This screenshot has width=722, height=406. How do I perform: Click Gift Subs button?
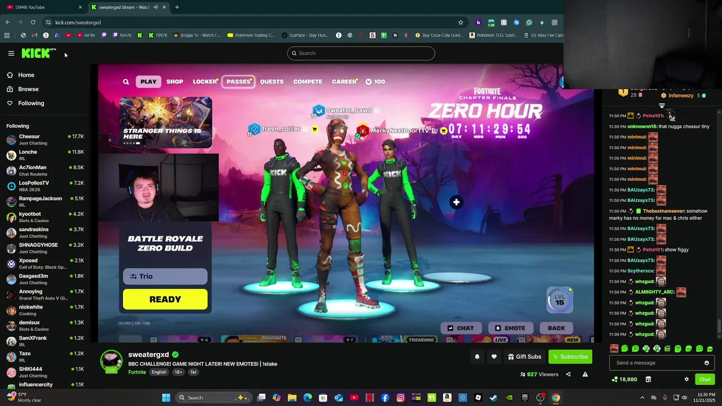tap(524, 356)
